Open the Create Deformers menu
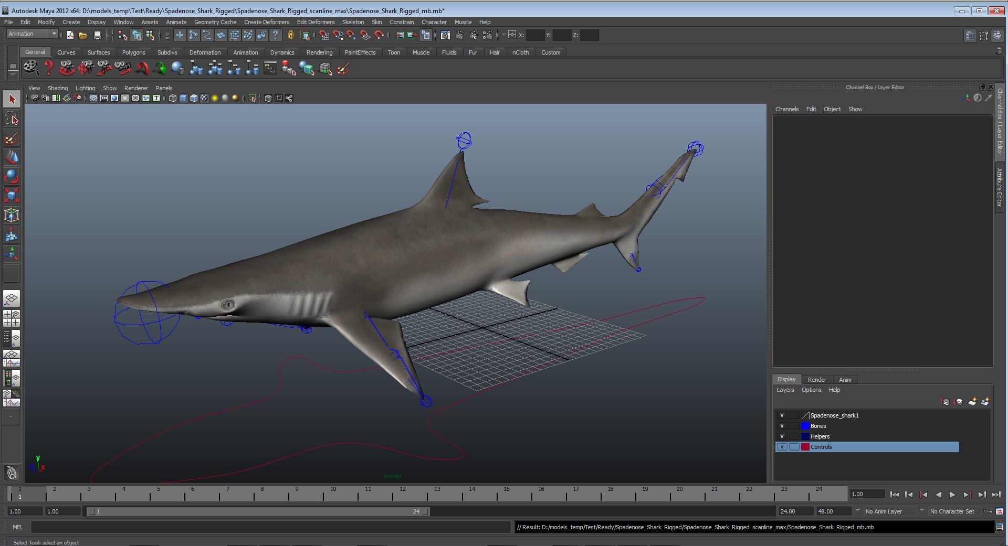Screen dimensions: 1008x546 (267, 22)
